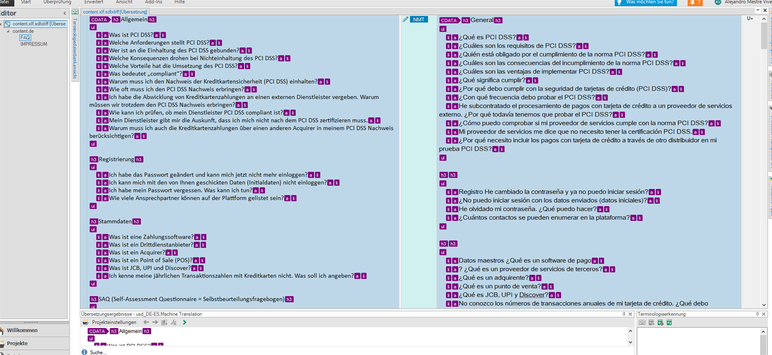This screenshot has width=772, height=355.
Task: Click the AV user avatar
Action: tap(718, 2)
